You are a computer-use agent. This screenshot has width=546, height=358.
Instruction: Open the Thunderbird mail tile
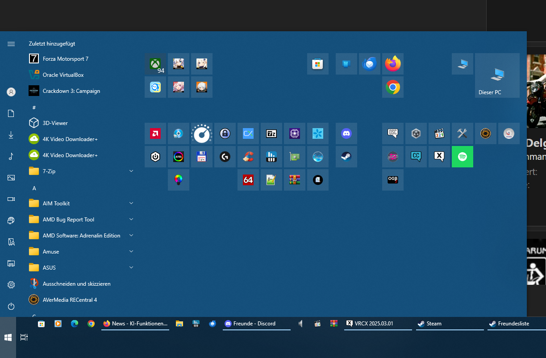click(x=370, y=64)
